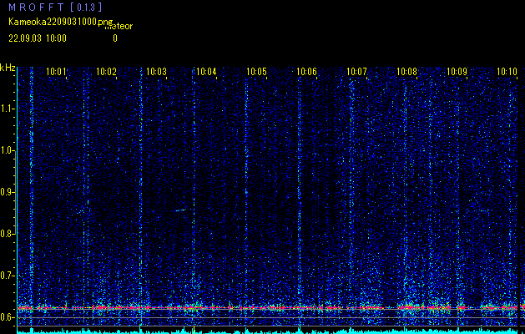Click the 10:08 time marker
The height and width of the screenshot is (334, 525).
[406, 72]
